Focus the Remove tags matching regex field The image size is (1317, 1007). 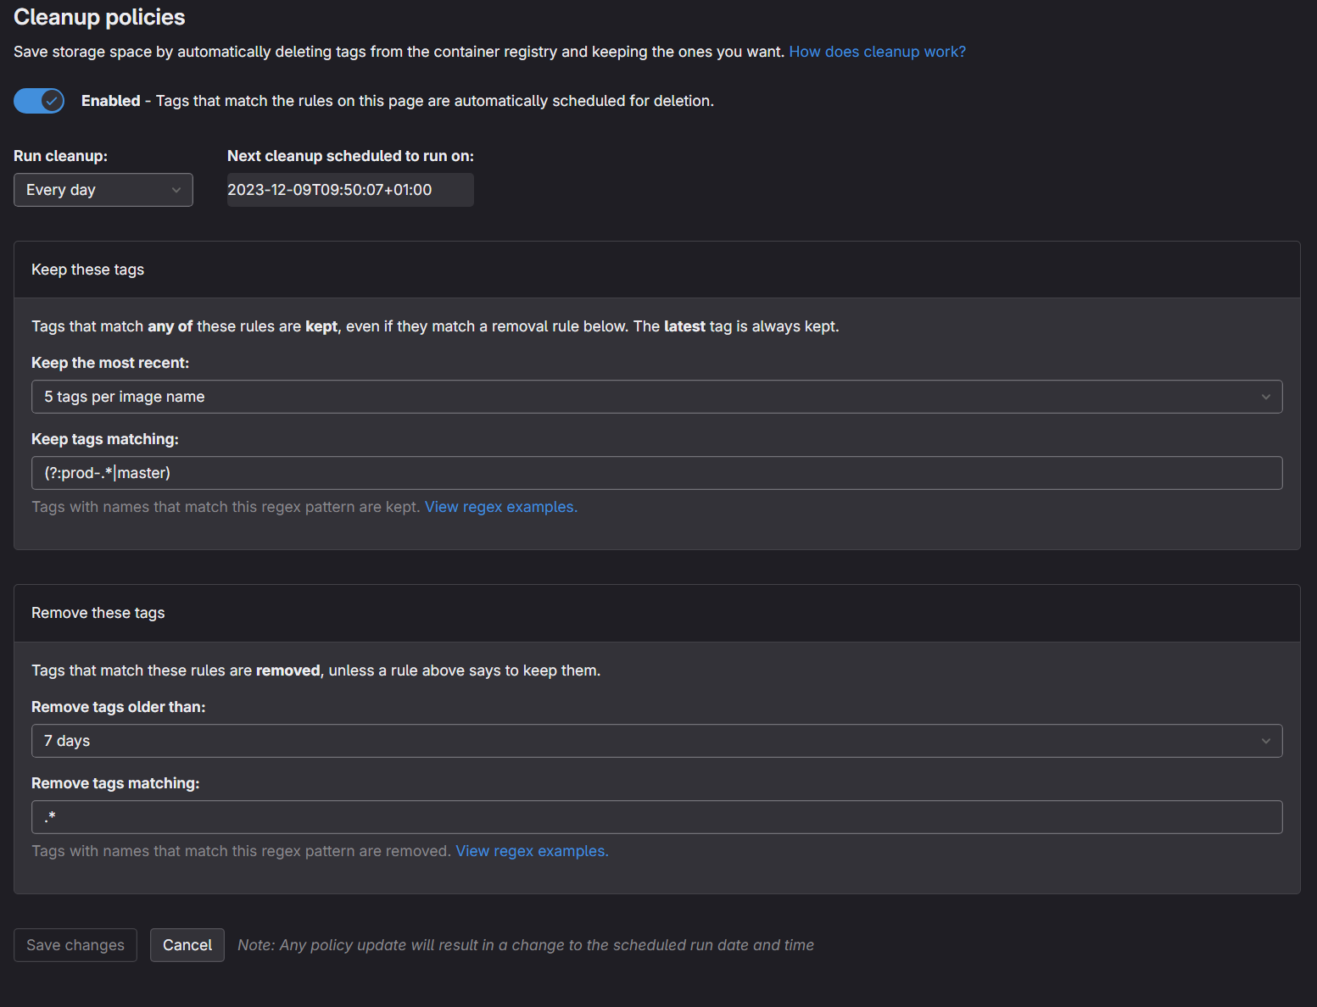pos(656,817)
